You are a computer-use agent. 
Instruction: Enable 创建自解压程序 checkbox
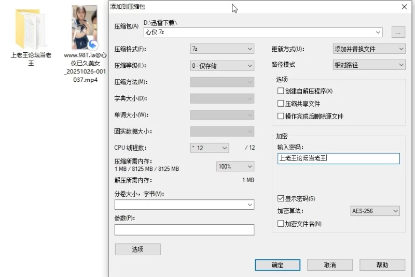click(x=281, y=91)
